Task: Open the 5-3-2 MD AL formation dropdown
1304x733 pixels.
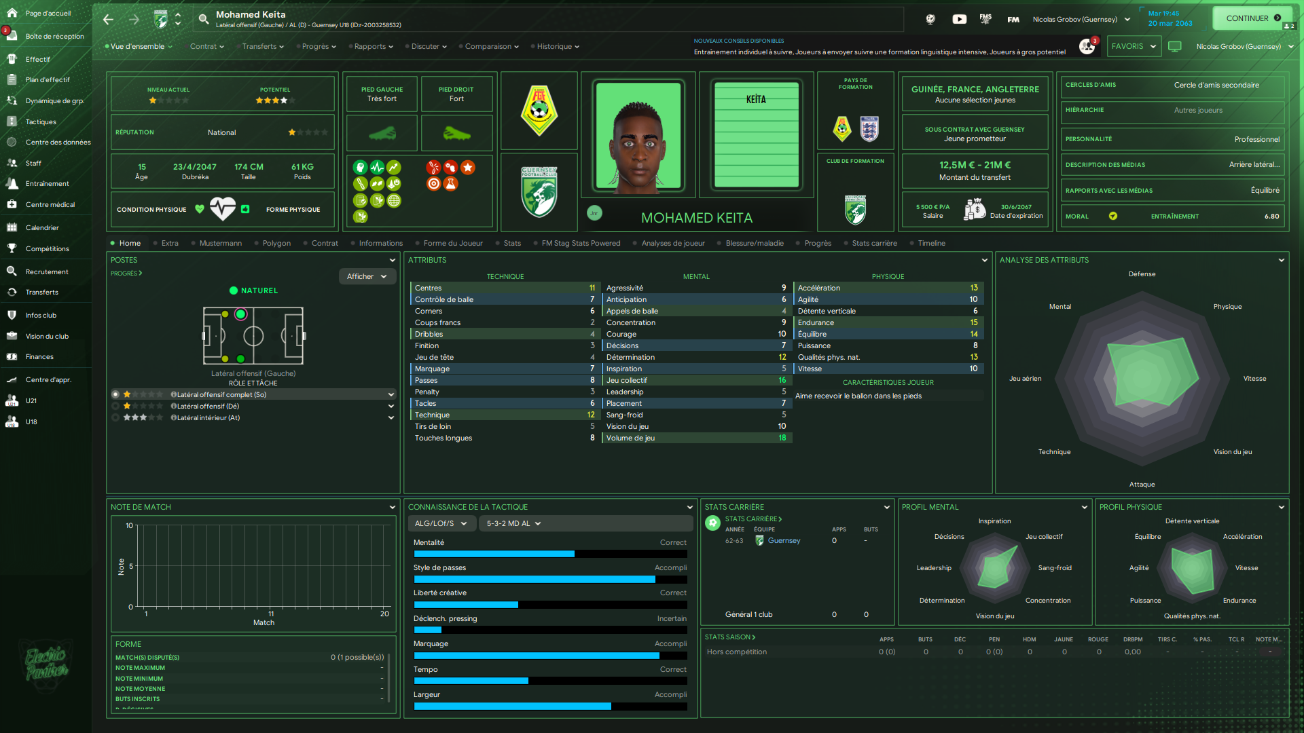Action: (x=513, y=523)
